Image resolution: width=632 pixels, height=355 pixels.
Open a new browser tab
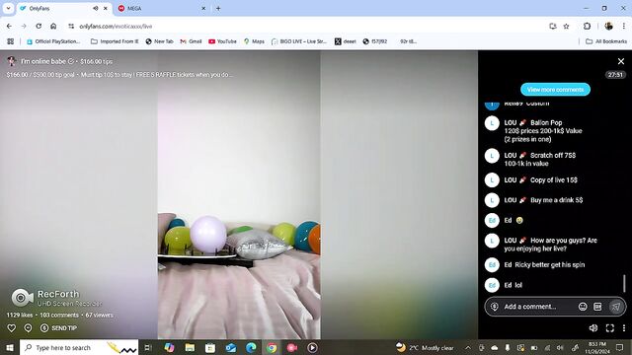pyautogui.click(x=218, y=8)
